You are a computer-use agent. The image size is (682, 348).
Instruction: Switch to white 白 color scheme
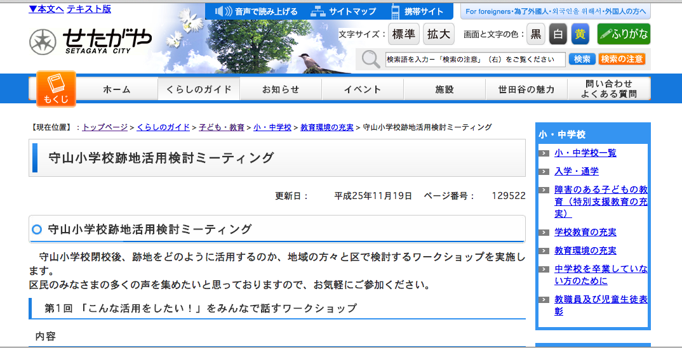pos(558,34)
